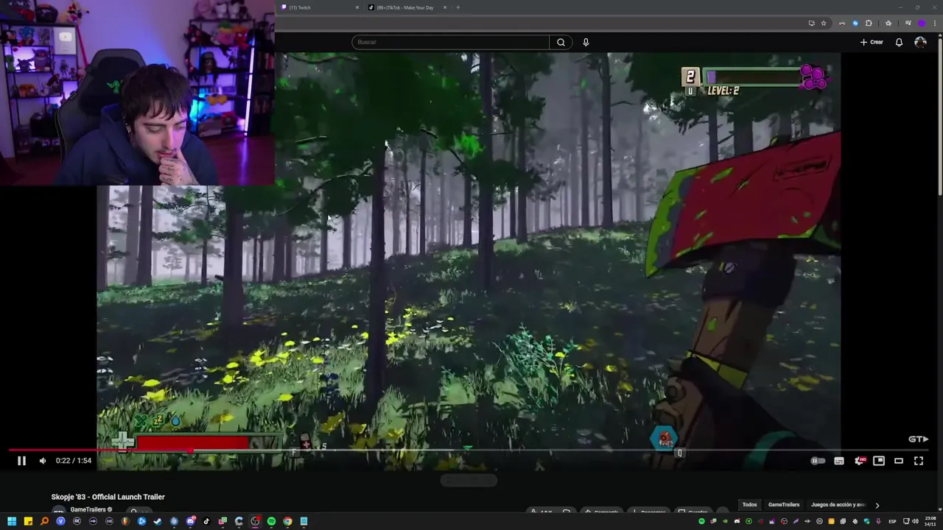943x530 pixels.
Task: Open the Crear upload menu
Action: (872, 42)
